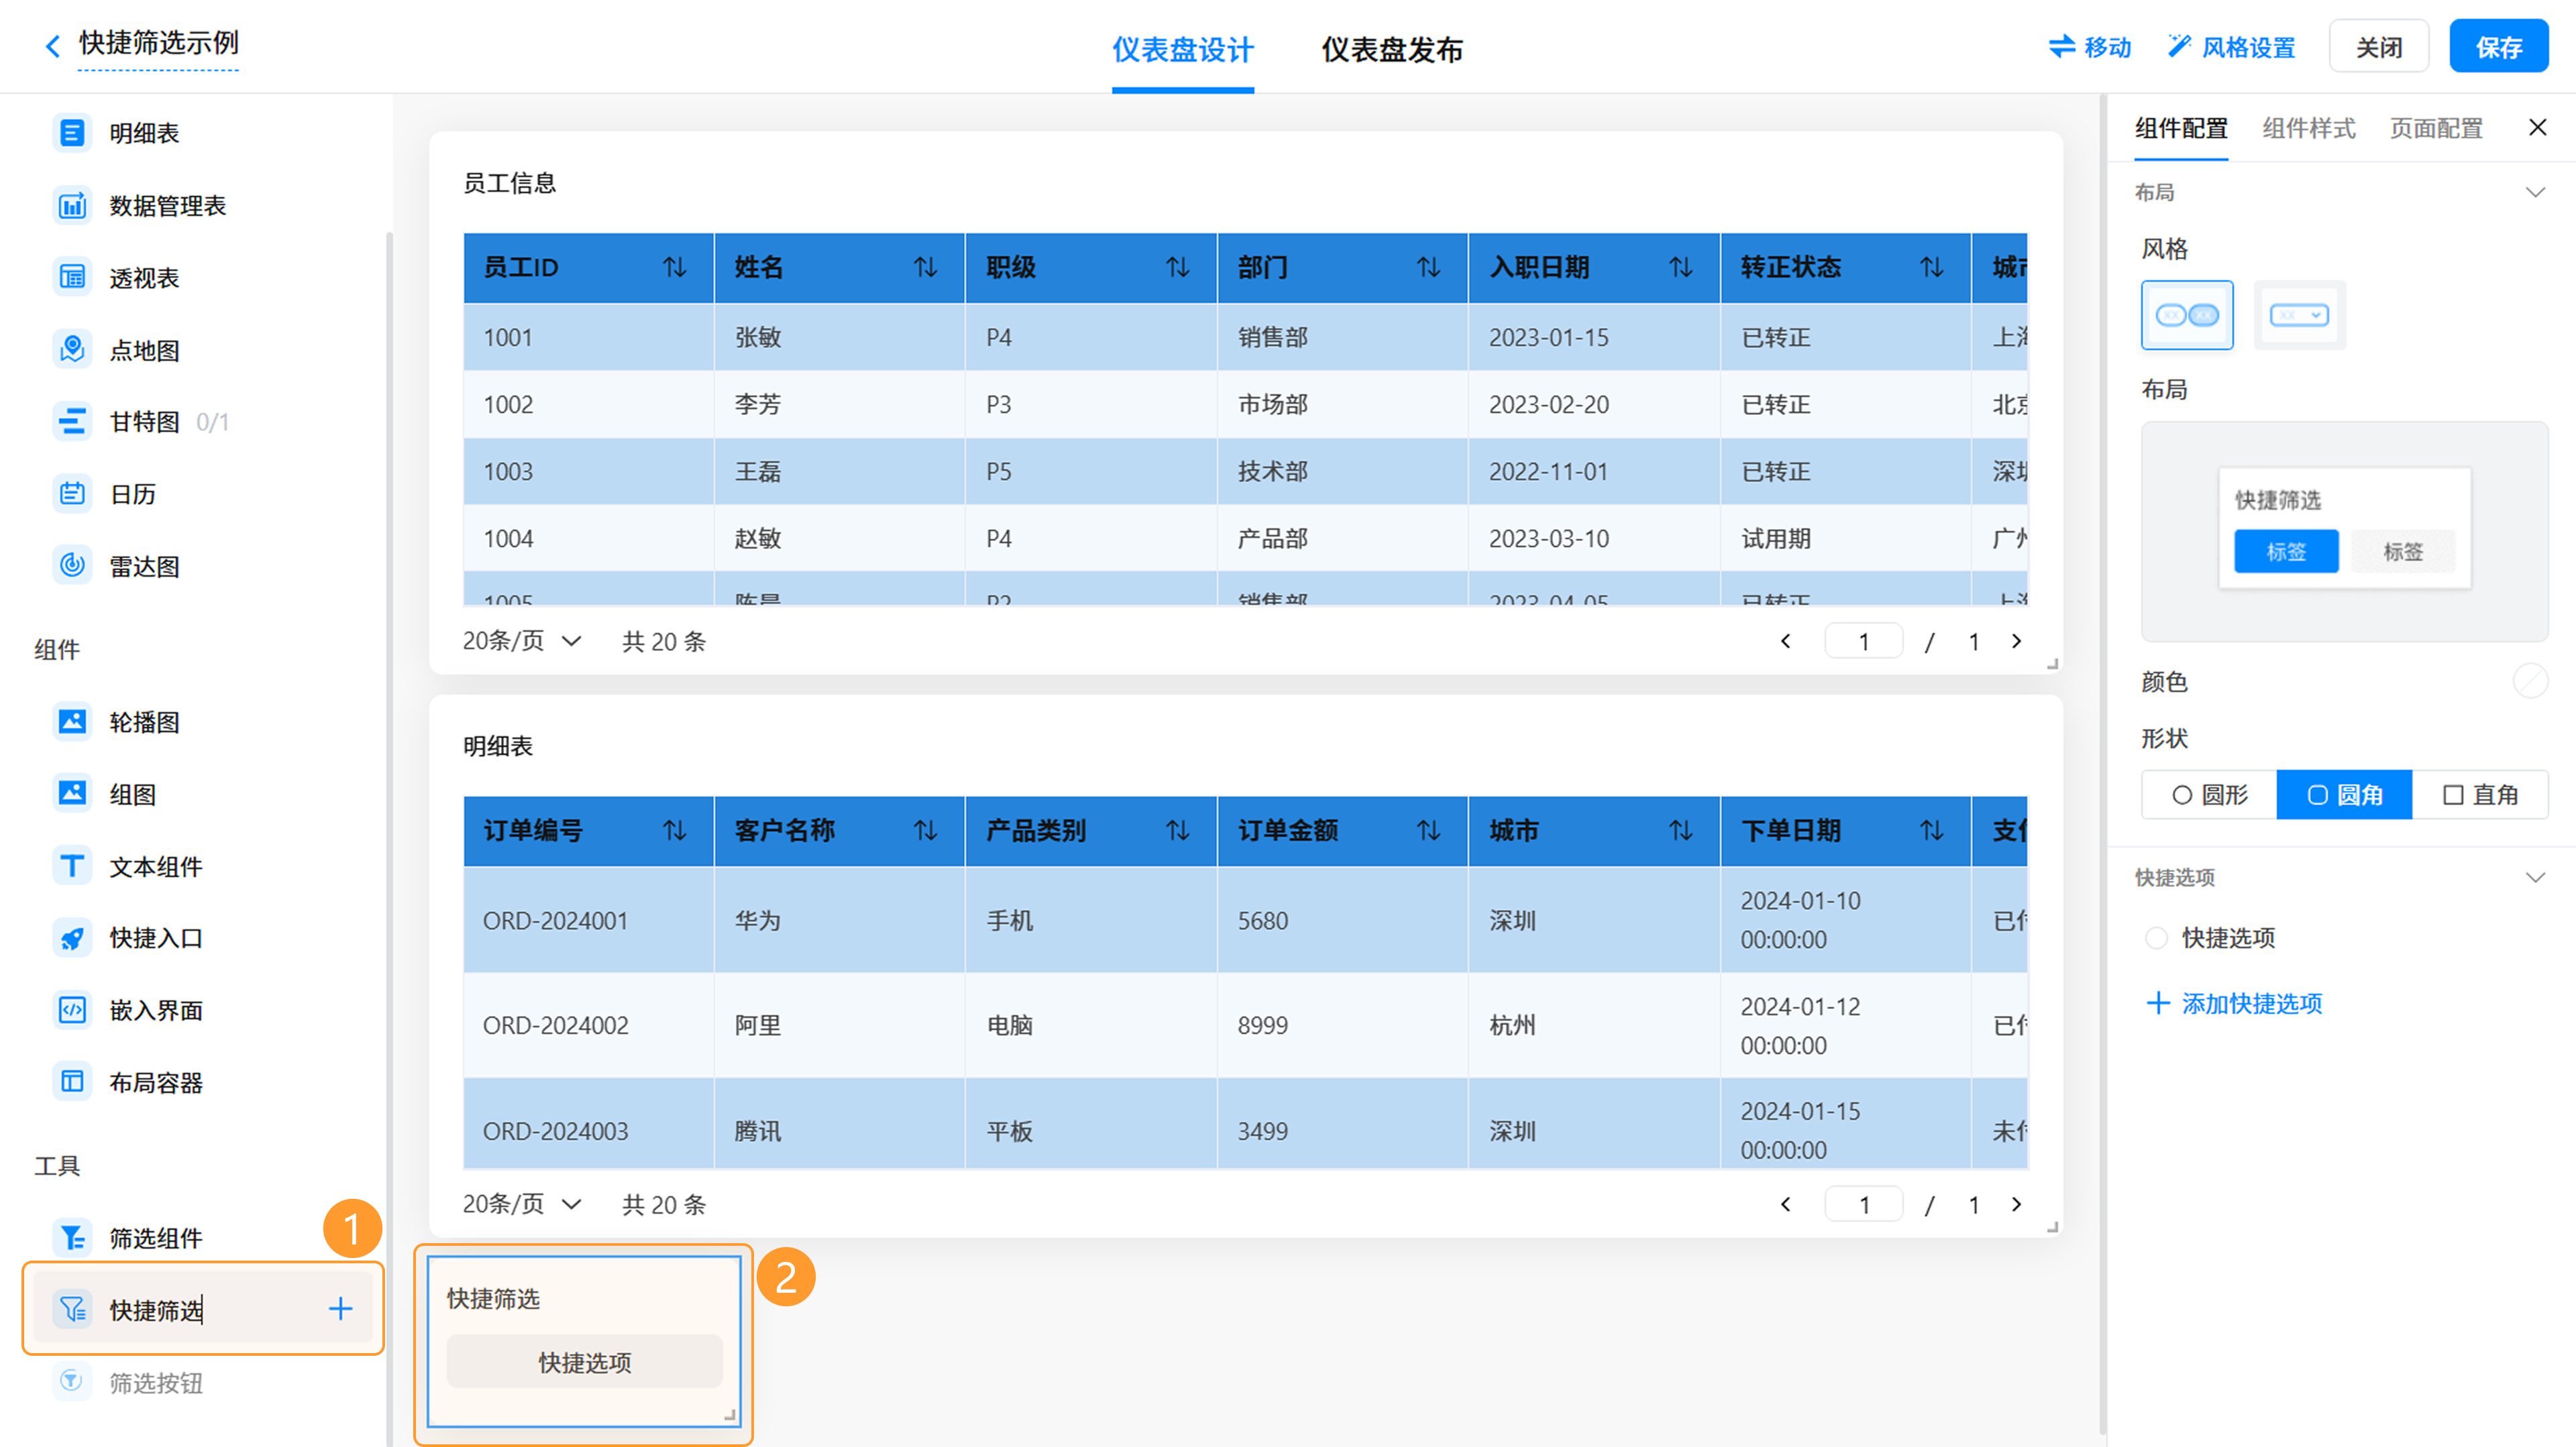
Task: Sort by 订单金额 column
Action: 1429,830
